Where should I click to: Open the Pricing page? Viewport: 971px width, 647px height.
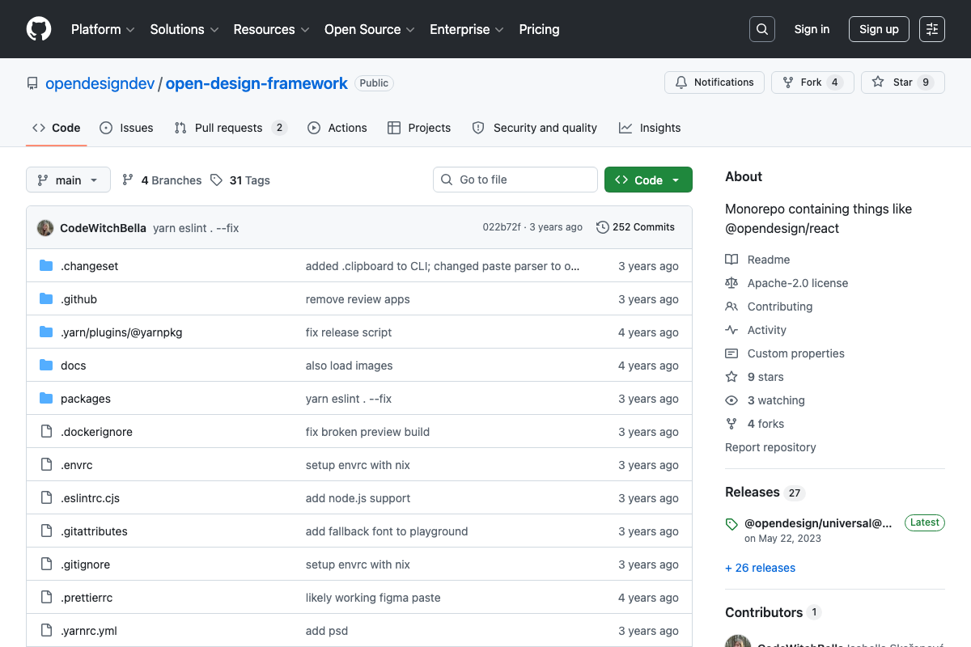(x=539, y=29)
